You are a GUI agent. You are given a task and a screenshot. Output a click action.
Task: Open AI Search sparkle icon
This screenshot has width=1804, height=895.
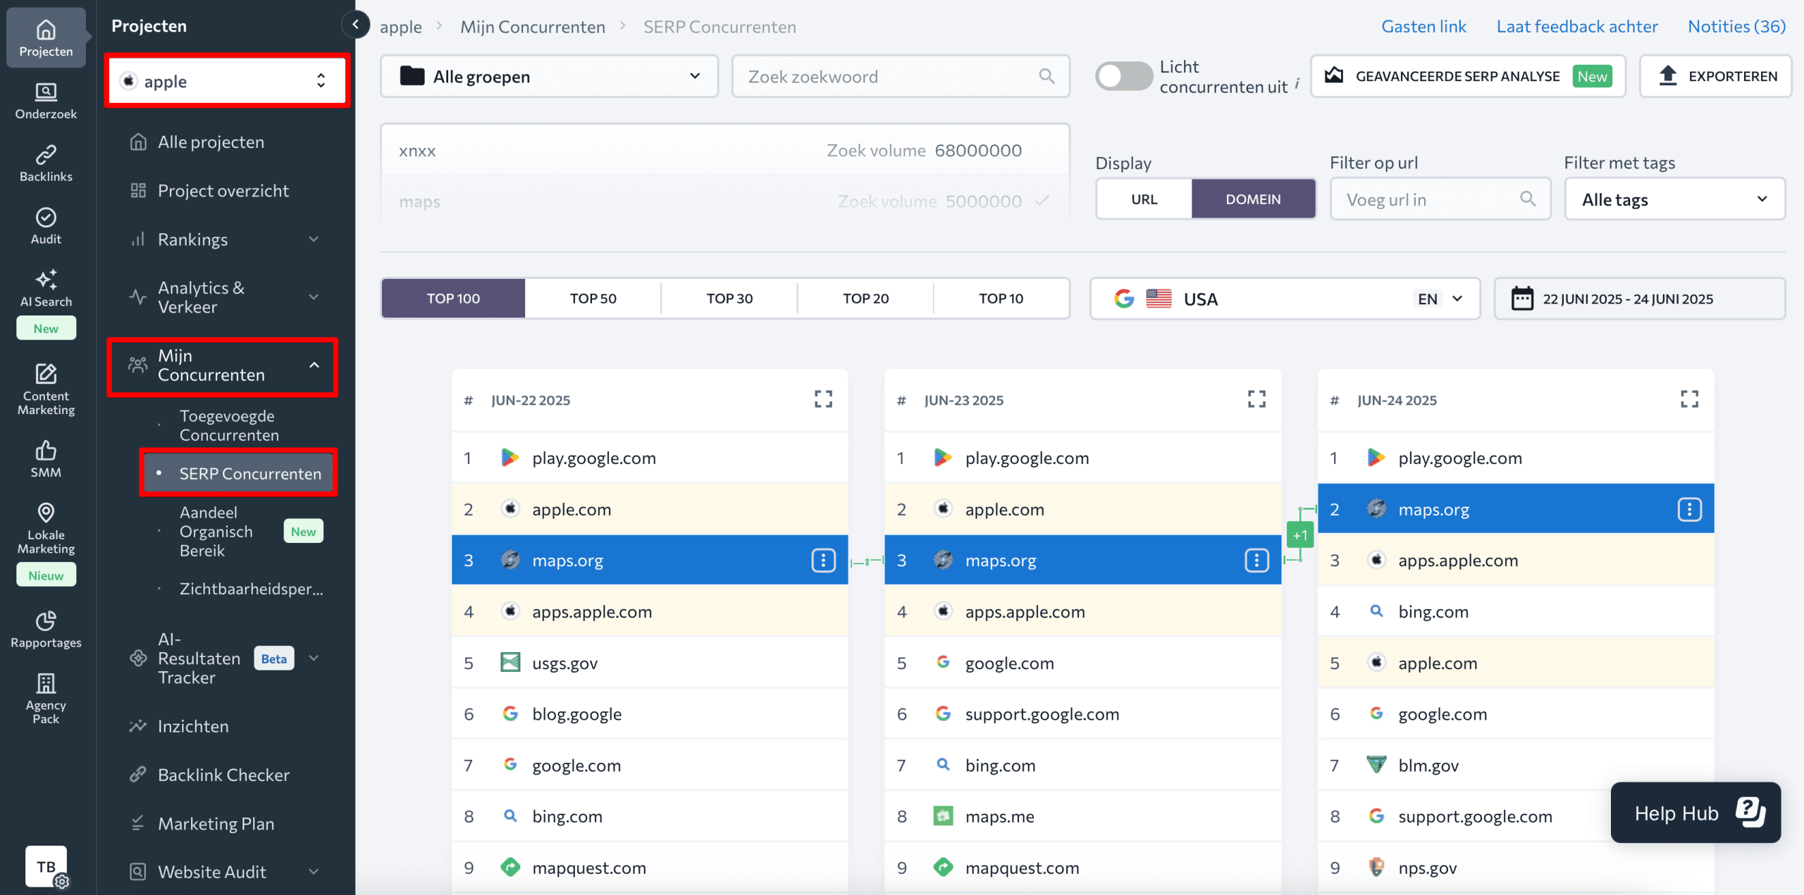[x=46, y=279]
